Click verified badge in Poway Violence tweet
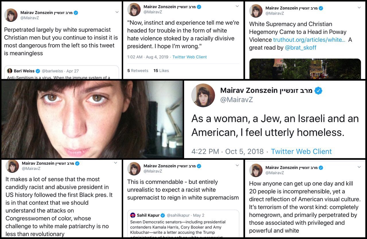The width and height of the screenshot is (367, 239). [321, 8]
